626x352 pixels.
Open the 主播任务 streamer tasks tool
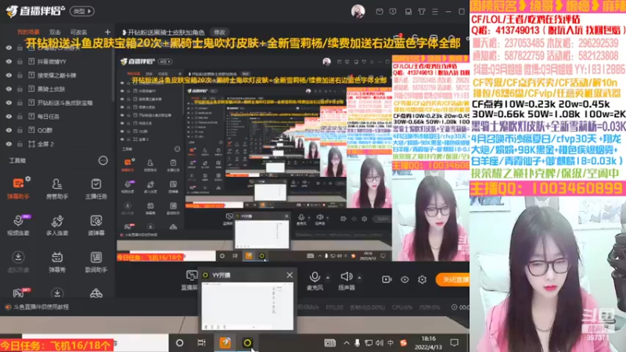[95, 188]
